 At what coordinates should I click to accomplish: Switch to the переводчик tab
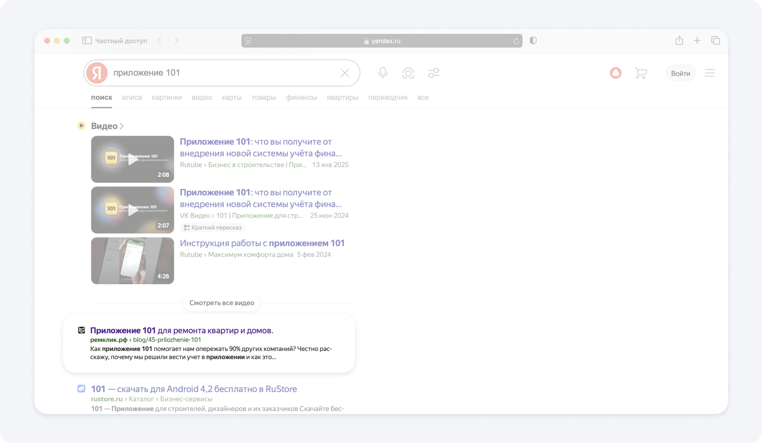388,97
